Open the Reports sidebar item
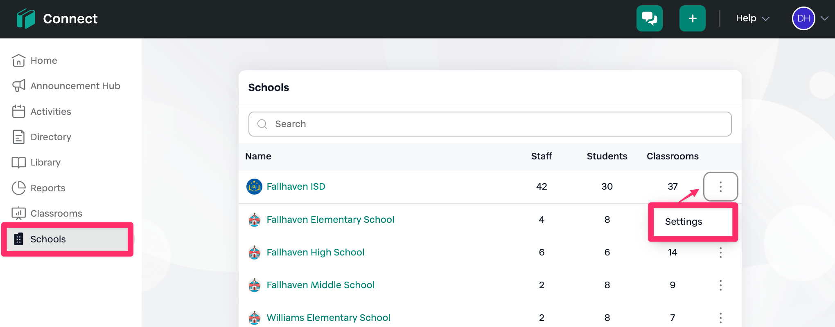 47,188
